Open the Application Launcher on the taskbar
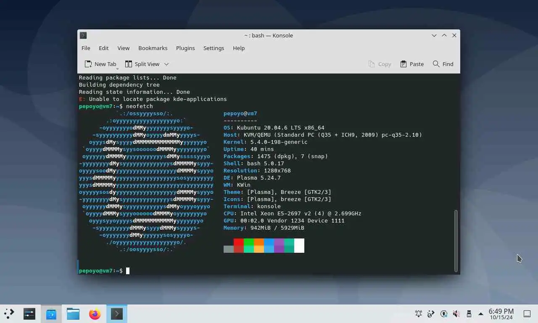 (9, 314)
